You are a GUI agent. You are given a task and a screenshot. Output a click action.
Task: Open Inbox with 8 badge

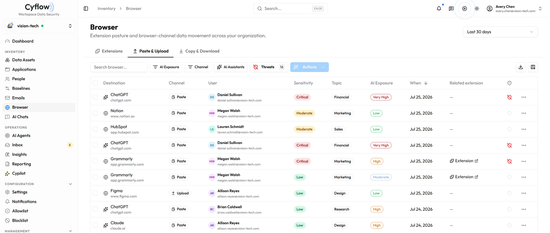click(x=39, y=145)
